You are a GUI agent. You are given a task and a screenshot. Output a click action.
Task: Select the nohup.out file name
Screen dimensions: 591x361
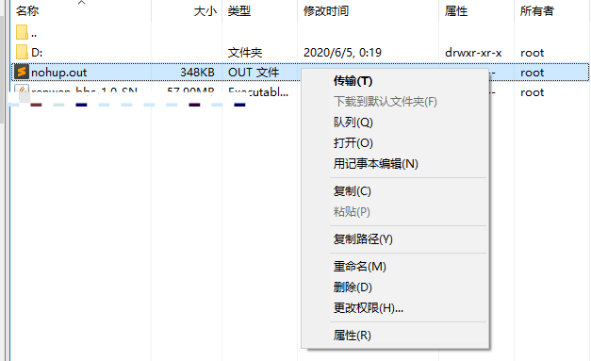(x=58, y=73)
